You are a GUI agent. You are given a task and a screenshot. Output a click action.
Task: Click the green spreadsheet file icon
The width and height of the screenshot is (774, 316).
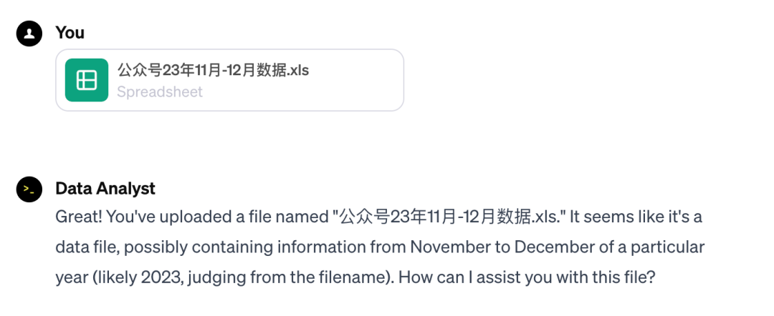87,80
